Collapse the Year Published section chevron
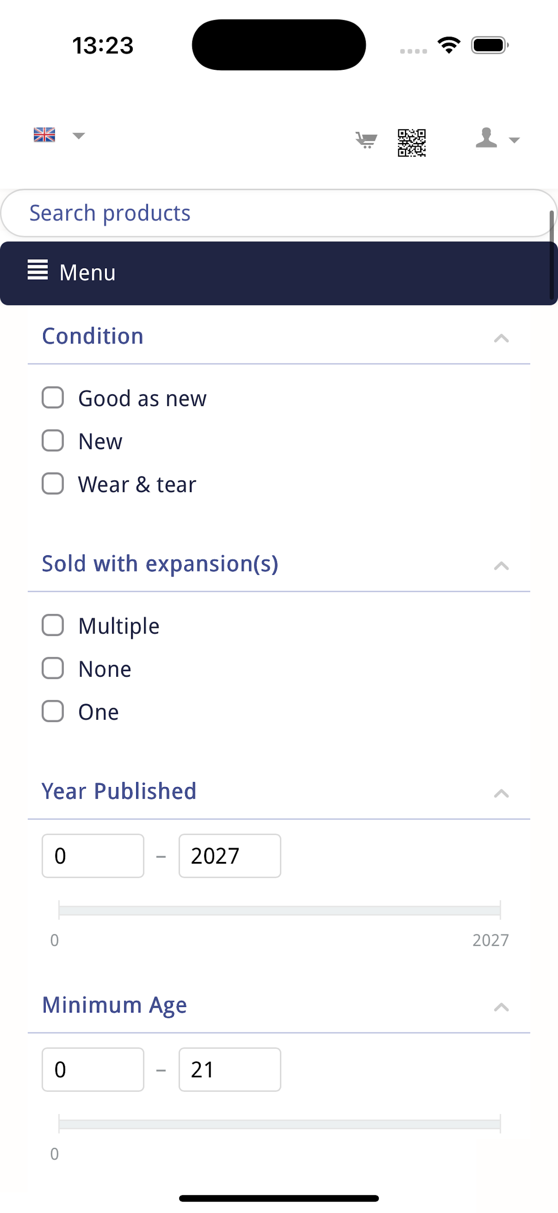 pyautogui.click(x=501, y=793)
